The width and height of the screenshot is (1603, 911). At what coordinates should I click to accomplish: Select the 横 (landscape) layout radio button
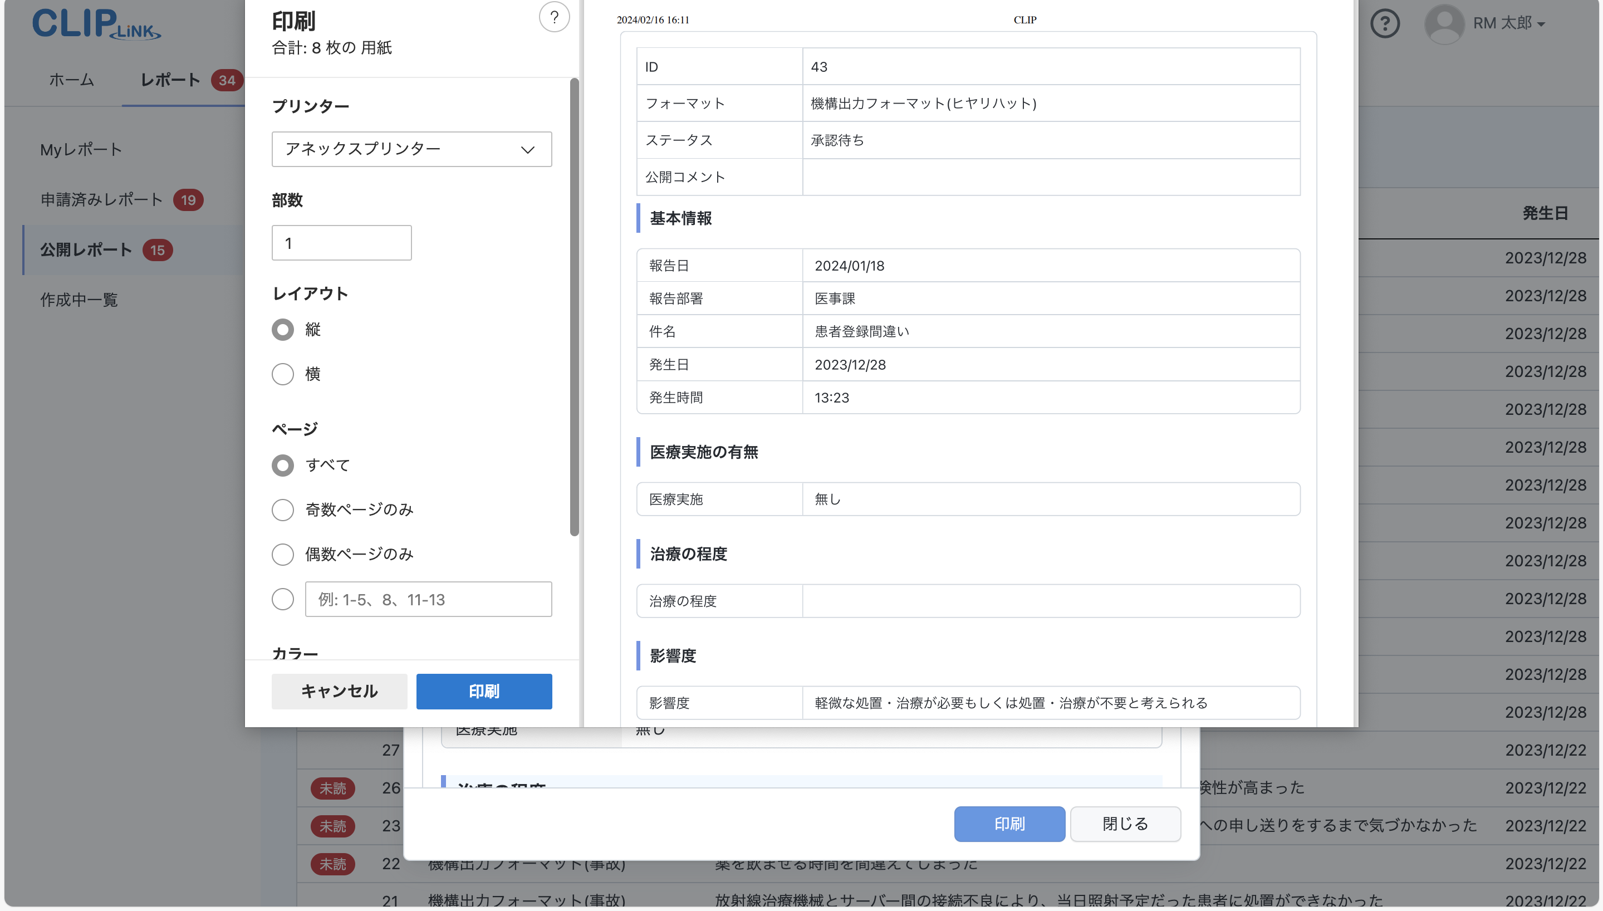(283, 374)
